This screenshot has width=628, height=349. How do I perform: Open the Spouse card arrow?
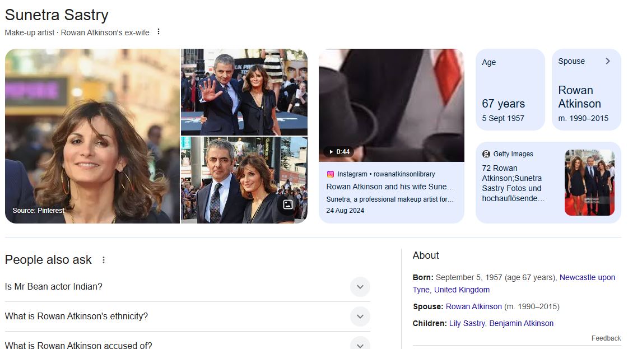(608, 61)
